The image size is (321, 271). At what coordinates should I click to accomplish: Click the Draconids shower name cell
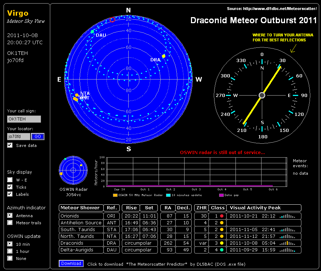point(81,243)
